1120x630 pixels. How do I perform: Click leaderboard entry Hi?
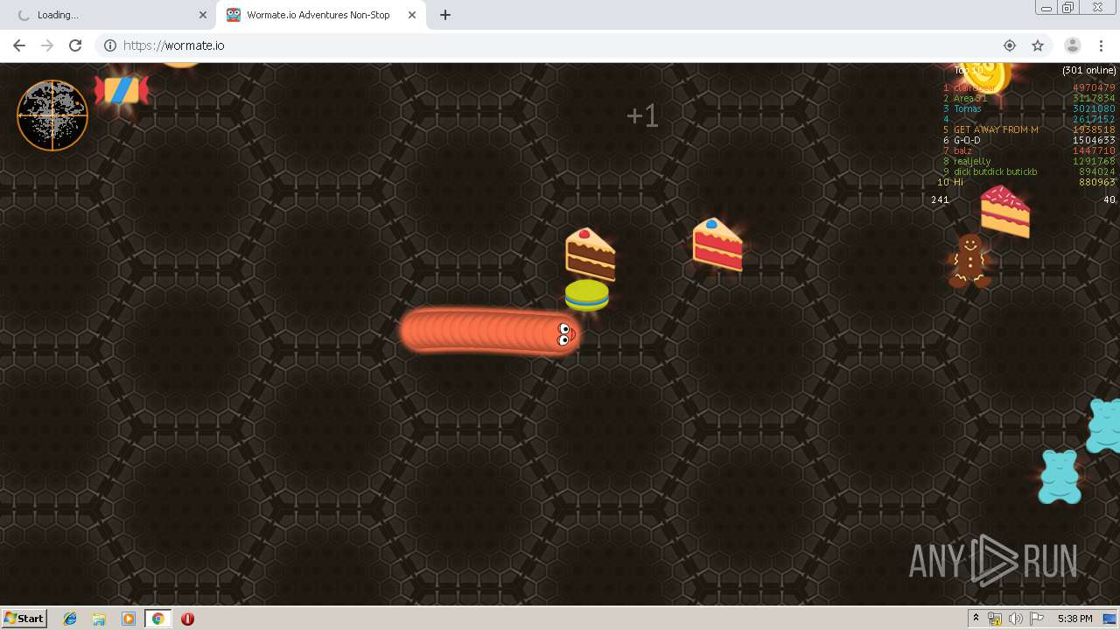pyautogui.click(x=958, y=182)
